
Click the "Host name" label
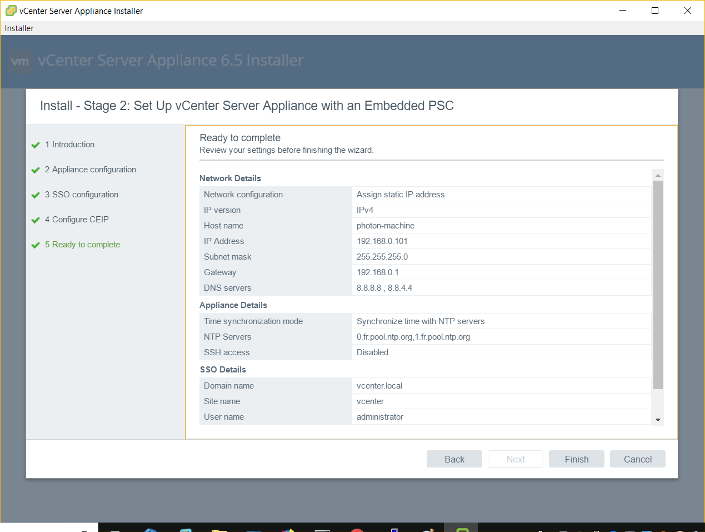coord(223,226)
